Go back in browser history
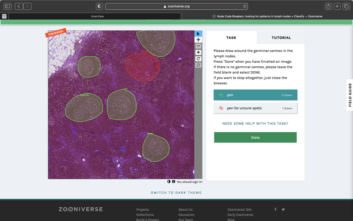 [x=19, y=6]
